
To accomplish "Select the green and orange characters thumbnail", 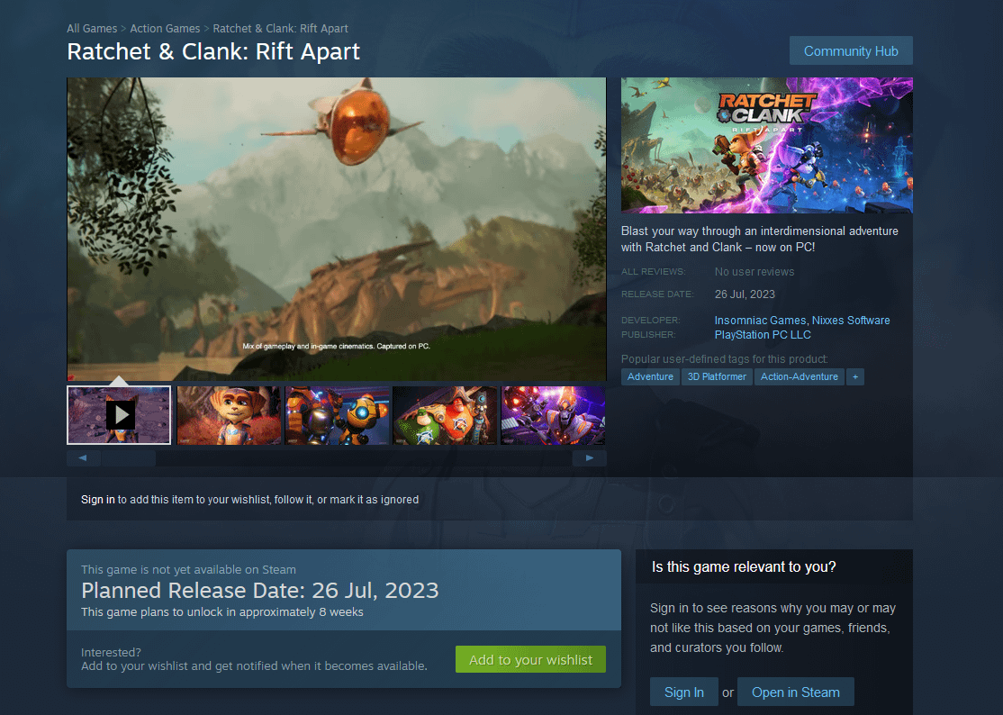I will click(x=445, y=415).
